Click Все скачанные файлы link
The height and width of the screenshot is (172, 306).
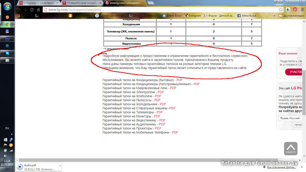pyautogui.click(x=282, y=167)
